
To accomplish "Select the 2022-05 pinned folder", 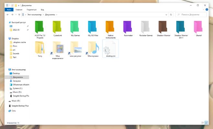I will tap(16, 30).
